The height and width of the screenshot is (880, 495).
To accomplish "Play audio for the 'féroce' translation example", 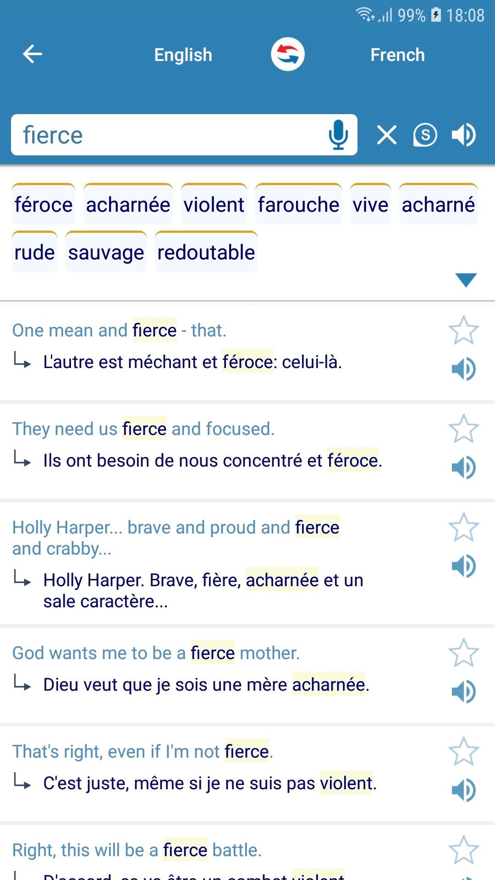I will 464,368.
